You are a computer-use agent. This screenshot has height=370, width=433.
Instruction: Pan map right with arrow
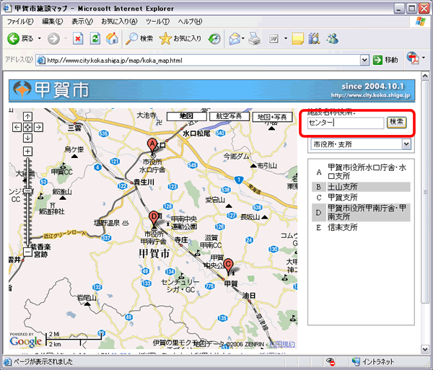[38, 127]
